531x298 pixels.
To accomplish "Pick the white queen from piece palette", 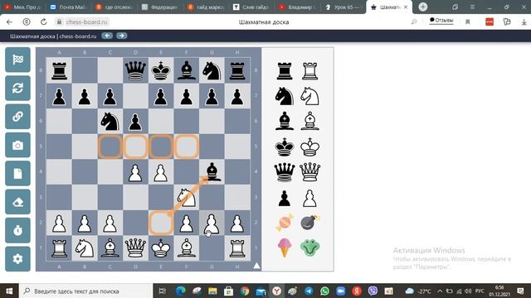I will click(309, 172).
